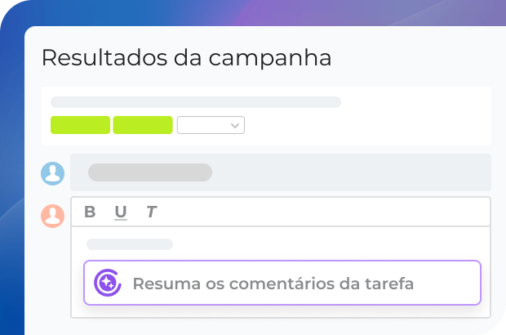
Task: Click the placeholder text in first comment
Action: pos(149,172)
